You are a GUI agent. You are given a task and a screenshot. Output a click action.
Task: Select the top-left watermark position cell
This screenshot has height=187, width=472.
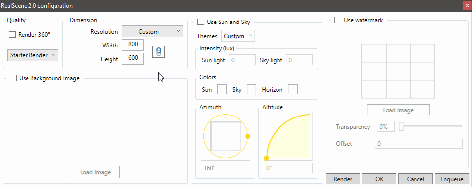pos(374,53)
